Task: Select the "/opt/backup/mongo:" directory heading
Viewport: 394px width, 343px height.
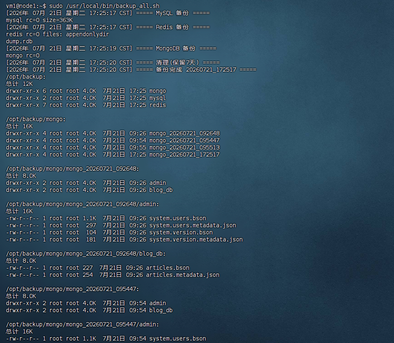Action: coord(36,119)
